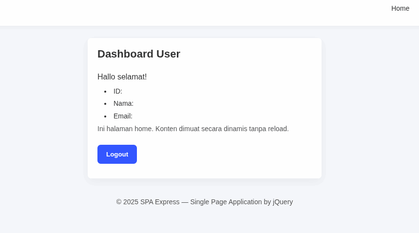The width and height of the screenshot is (419, 233).
Task: Click the bullet beside Email:
Action: pos(105,116)
